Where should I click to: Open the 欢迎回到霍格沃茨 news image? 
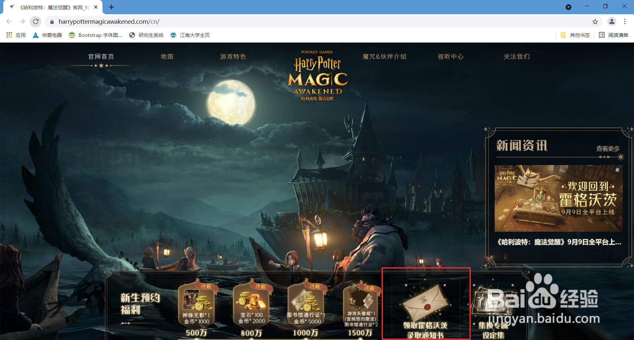[558, 198]
